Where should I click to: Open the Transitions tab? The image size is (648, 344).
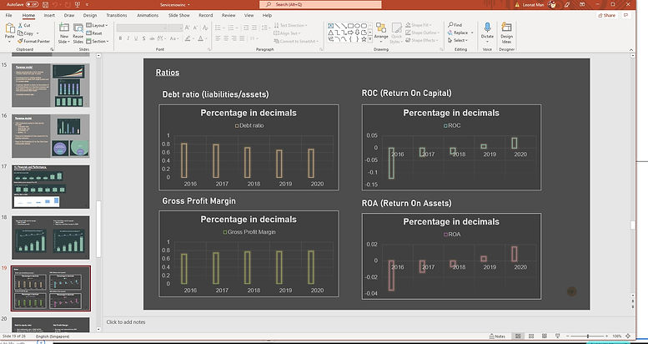click(x=117, y=15)
